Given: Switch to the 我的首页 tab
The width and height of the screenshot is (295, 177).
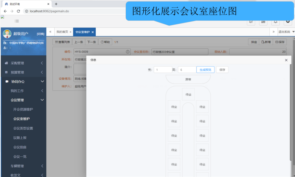Looking at the screenshot, I should 62,32.
